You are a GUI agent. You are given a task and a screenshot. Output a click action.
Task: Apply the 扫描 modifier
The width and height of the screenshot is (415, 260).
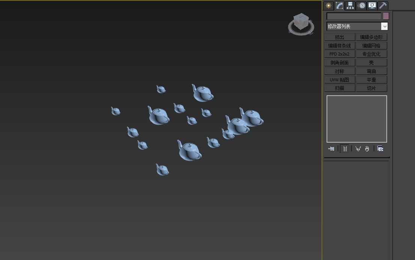pyautogui.click(x=340, y=88)
